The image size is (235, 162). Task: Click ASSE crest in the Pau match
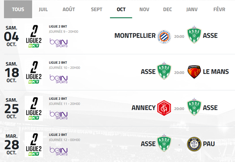(164, 144)
